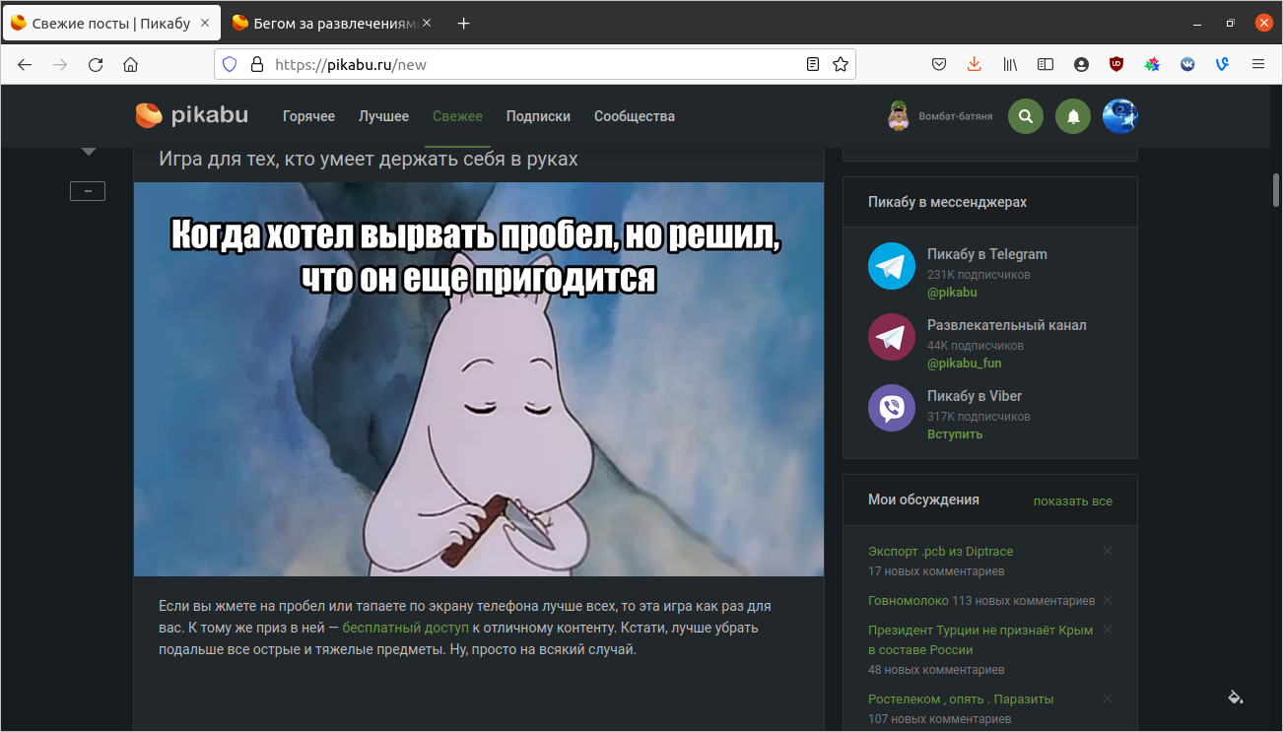Open a new browser tab
1283x732 pixels.
pos(464,23)
